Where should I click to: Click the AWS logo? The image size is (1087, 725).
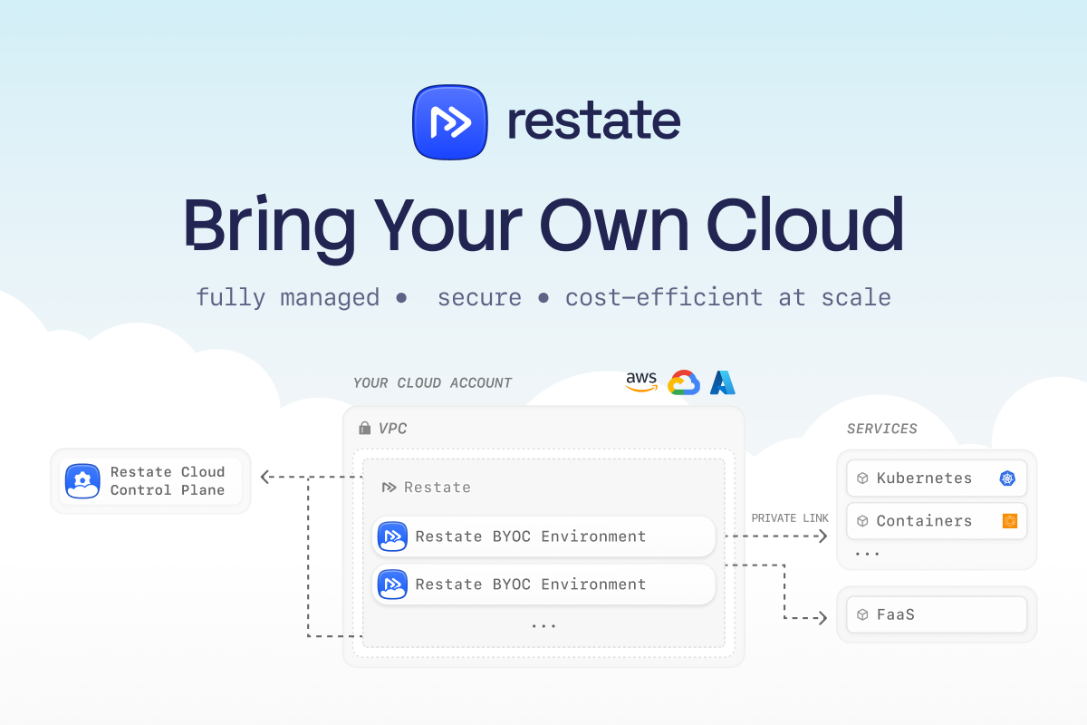(641, 382)
